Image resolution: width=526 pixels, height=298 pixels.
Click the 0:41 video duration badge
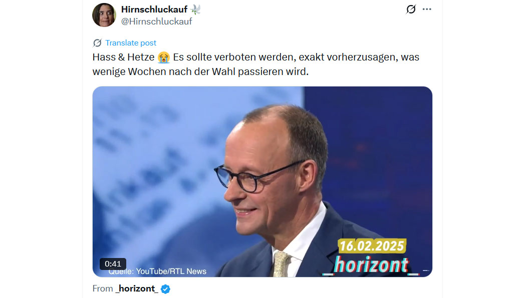(113, 264)
